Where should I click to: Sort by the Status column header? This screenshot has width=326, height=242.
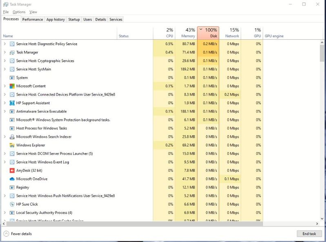[x=135, y=33]
